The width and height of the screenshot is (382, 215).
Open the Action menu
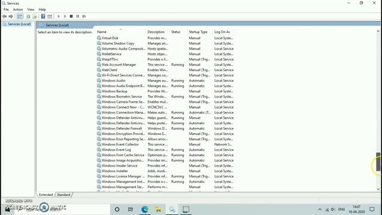18,10
